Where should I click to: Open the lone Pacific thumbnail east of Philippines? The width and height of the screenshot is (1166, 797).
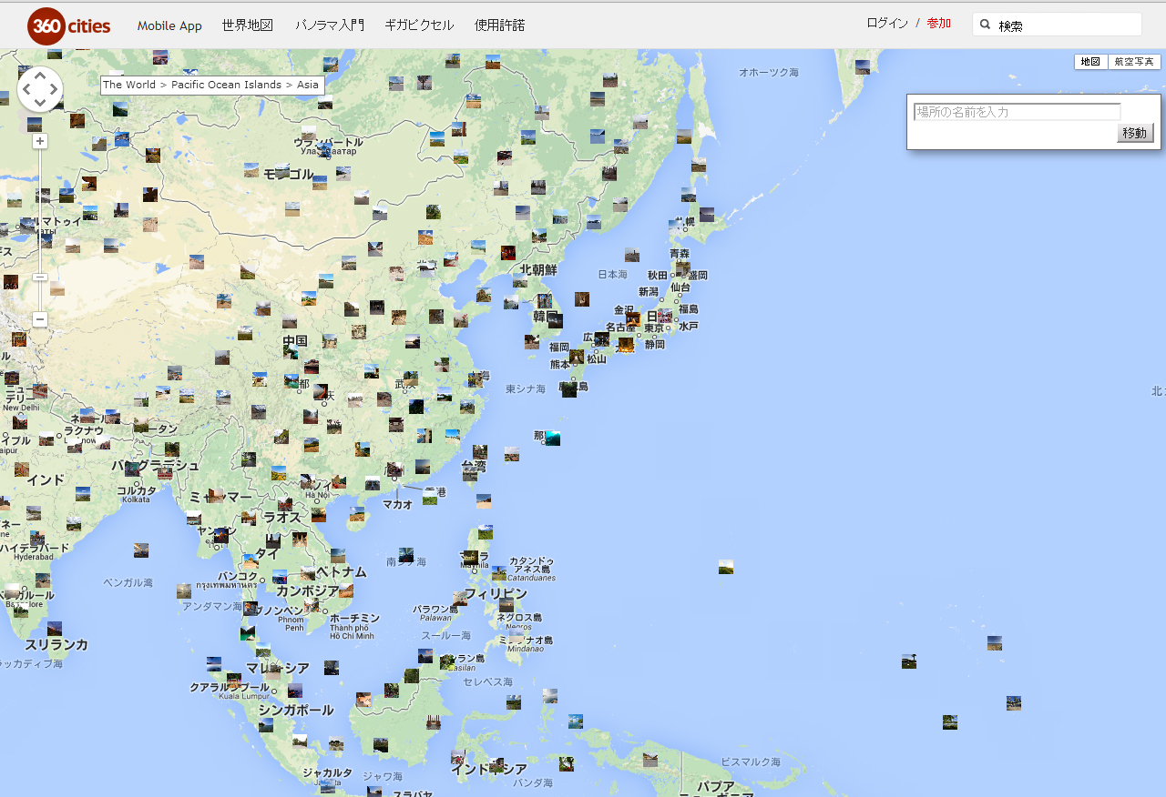tap(726, 567)
